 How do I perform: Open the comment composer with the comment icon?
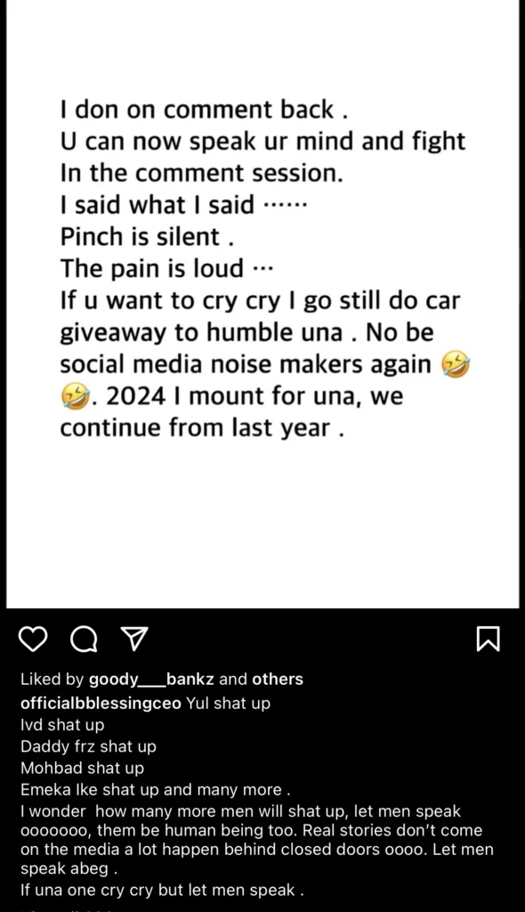click(85, 639)
